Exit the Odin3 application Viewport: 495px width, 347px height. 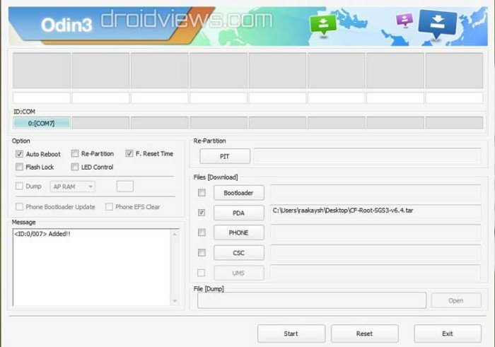[448, 334]
